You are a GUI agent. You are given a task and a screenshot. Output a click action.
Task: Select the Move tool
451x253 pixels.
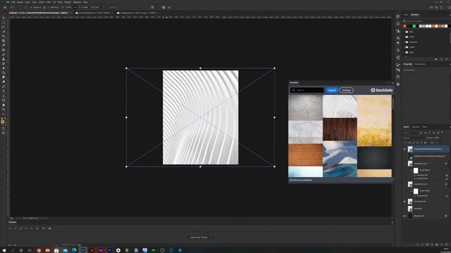click(4, 18)
